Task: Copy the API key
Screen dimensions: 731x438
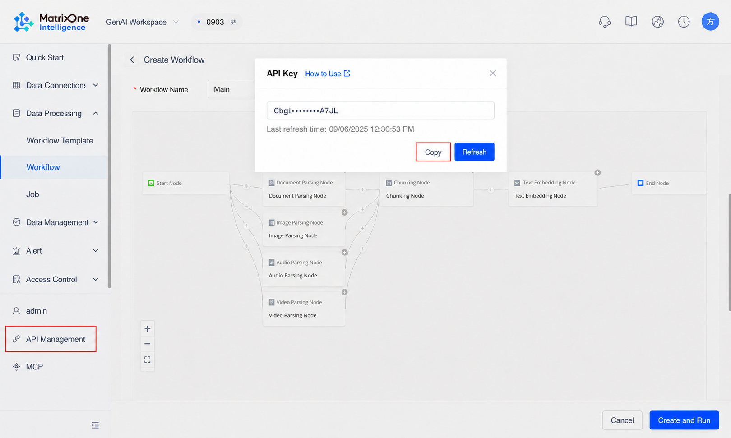Action: coord(433,152)
